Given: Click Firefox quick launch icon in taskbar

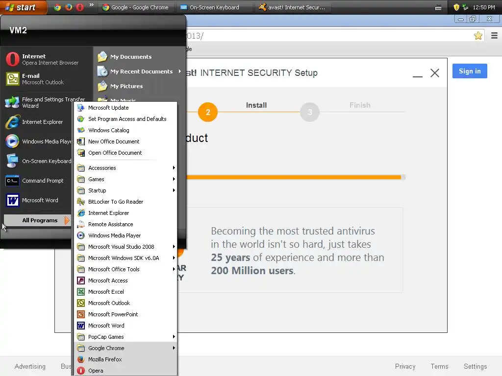Looking at the screenshot, I should click(69, 7).
